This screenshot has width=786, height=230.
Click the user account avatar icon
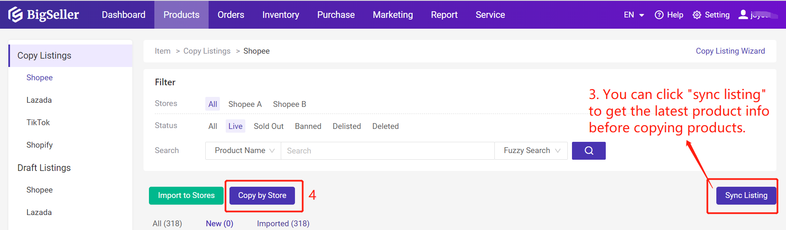pyautogui.click(x=743, y=15)
